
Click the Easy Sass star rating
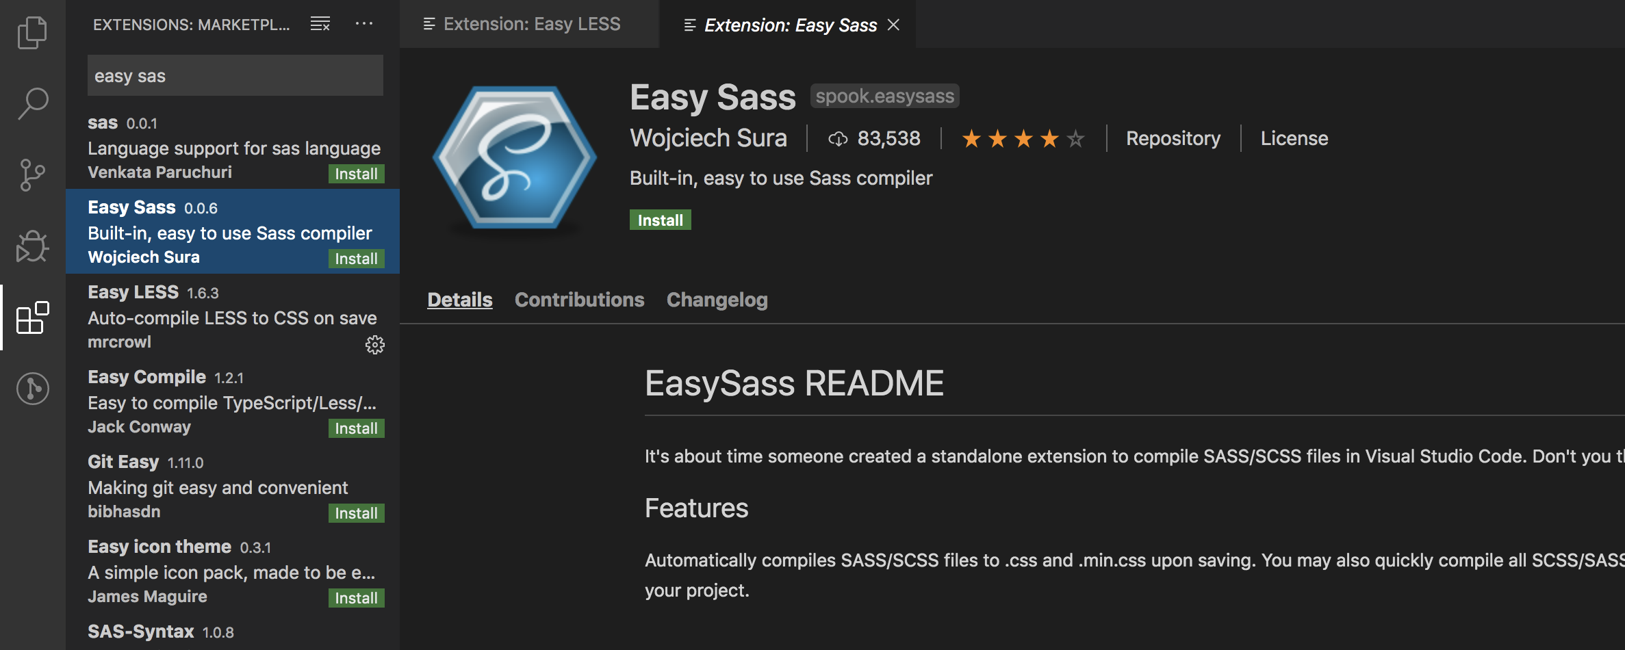pyautogui.click(x=1023, y=139)
